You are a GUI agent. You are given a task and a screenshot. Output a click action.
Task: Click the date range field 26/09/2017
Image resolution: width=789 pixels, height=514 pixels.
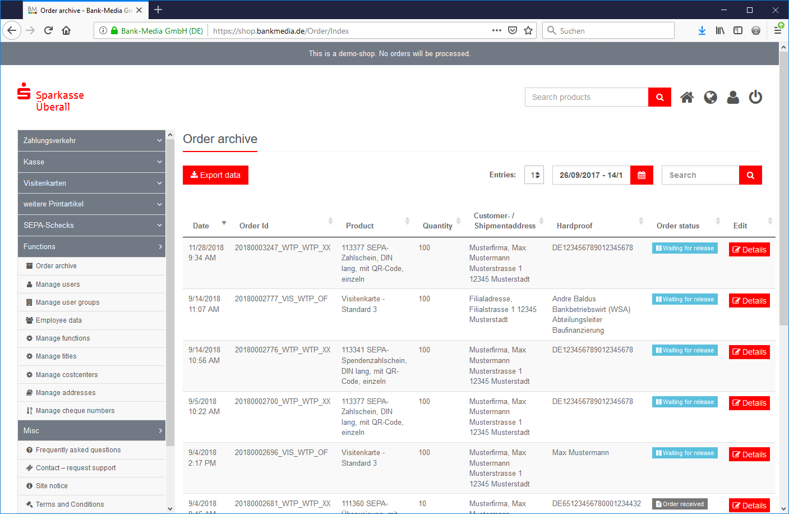591,175
